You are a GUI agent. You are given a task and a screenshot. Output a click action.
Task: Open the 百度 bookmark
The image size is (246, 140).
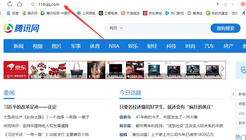tap(13, 13)
